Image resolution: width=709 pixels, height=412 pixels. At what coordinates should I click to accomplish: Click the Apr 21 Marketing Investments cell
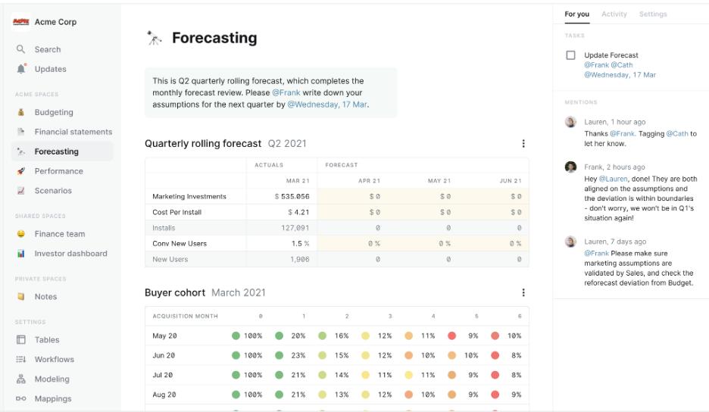pos(352,196)
